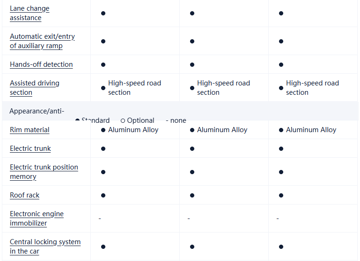360x261 pixels.
Task: Click the Rim material link
Action: 29,130
